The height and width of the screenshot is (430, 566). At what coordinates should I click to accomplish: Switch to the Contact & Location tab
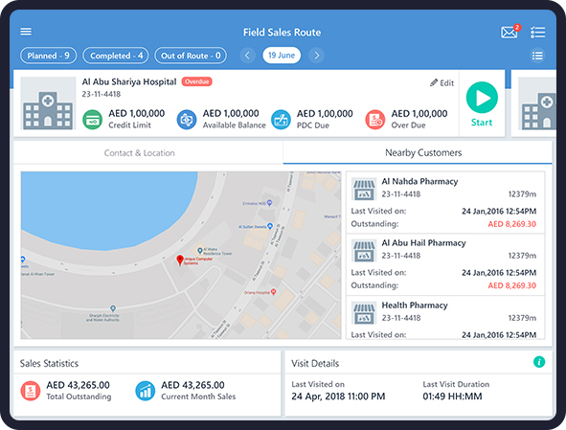point(148,152)
